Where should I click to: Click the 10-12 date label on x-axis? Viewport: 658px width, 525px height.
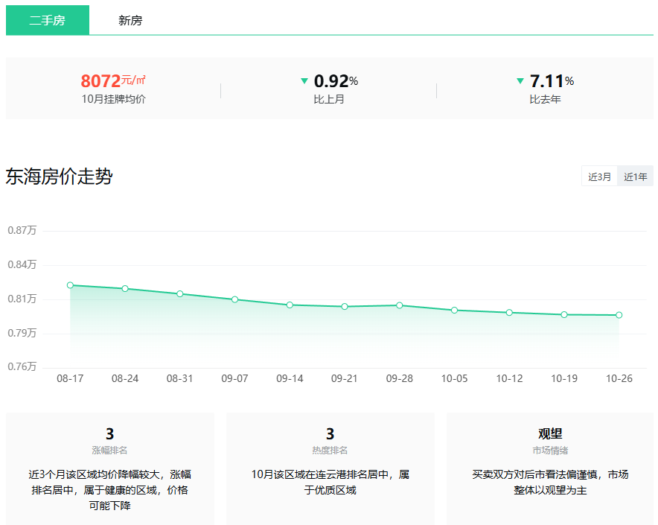pos(509,378)
